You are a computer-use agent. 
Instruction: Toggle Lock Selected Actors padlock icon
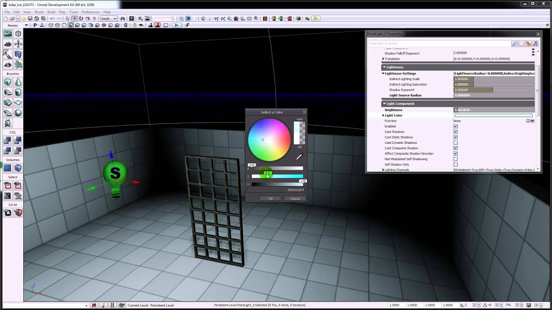coord(135,25)
